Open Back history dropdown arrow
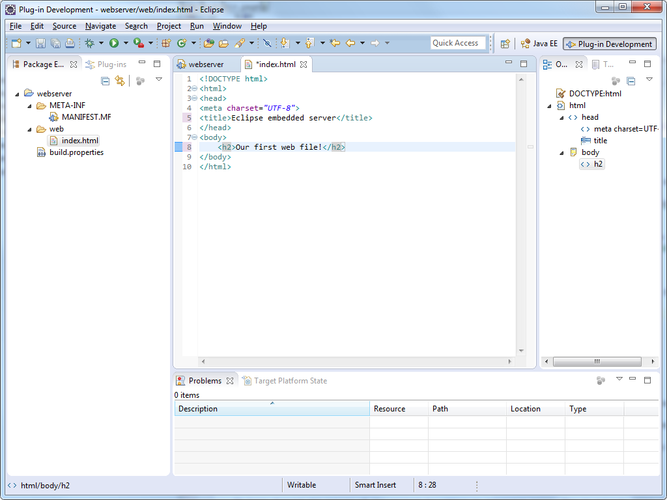Viewport: 667px width, 500px height. click(x=362, y=43)
